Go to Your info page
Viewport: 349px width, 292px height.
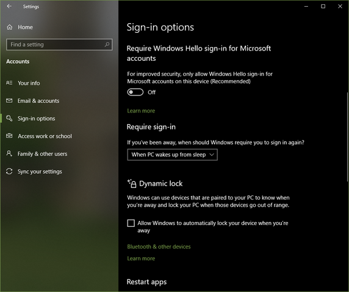(29, 83)
